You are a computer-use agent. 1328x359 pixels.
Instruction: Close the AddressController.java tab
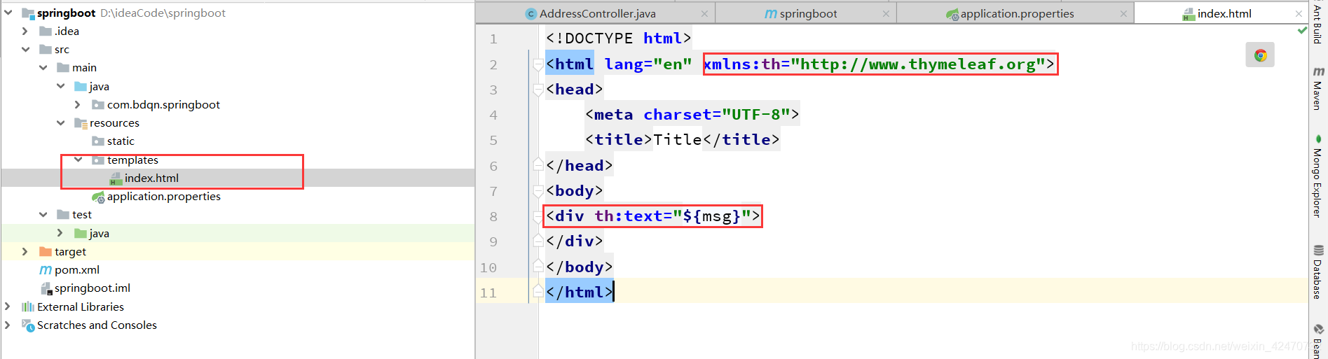tap(704, 14)
